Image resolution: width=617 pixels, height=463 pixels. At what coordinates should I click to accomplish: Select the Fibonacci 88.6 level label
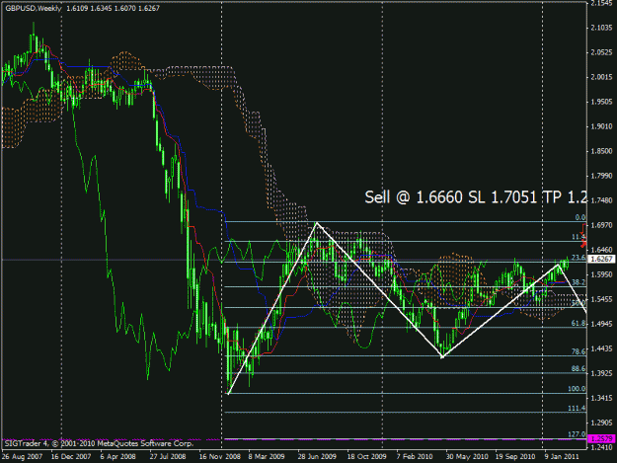coord(578,369)
